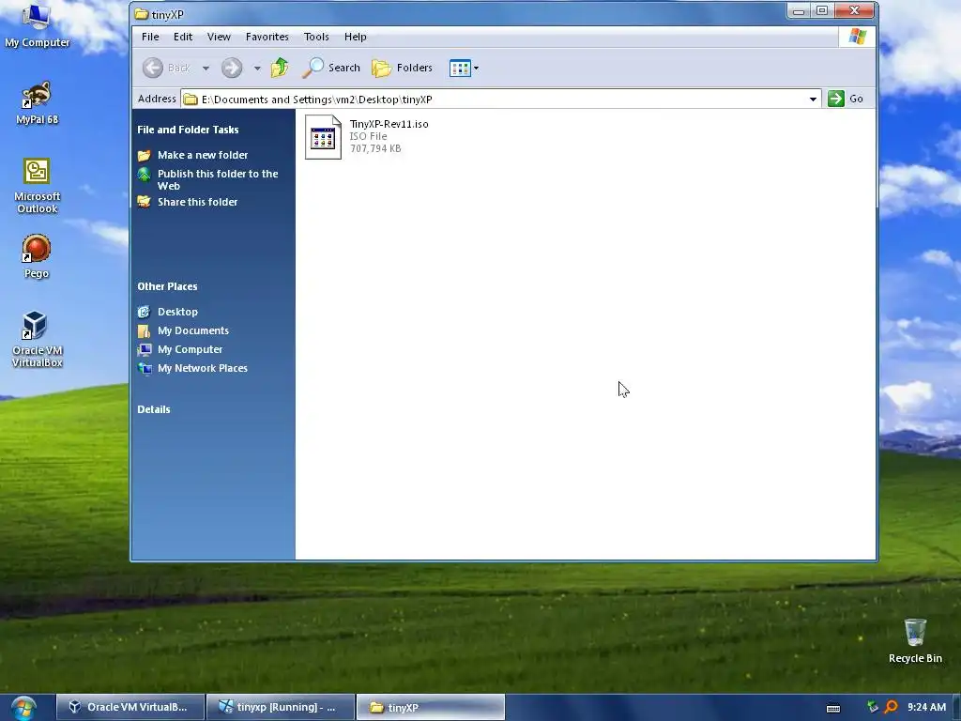Viewport: 961px width, 721px height.
Task: Click the keyboard tray icon
Action: (833, 708)
